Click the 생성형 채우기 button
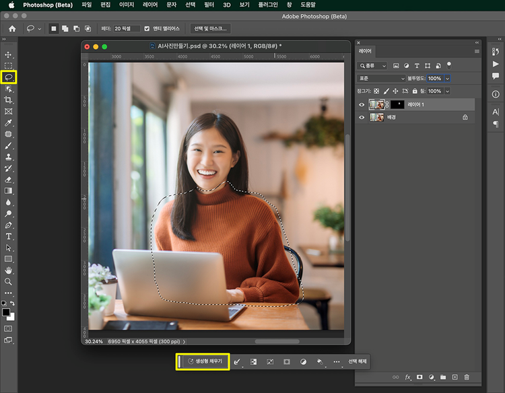This screenshot has width=505, height=393. pyautogui.click(x=204, y=361)
